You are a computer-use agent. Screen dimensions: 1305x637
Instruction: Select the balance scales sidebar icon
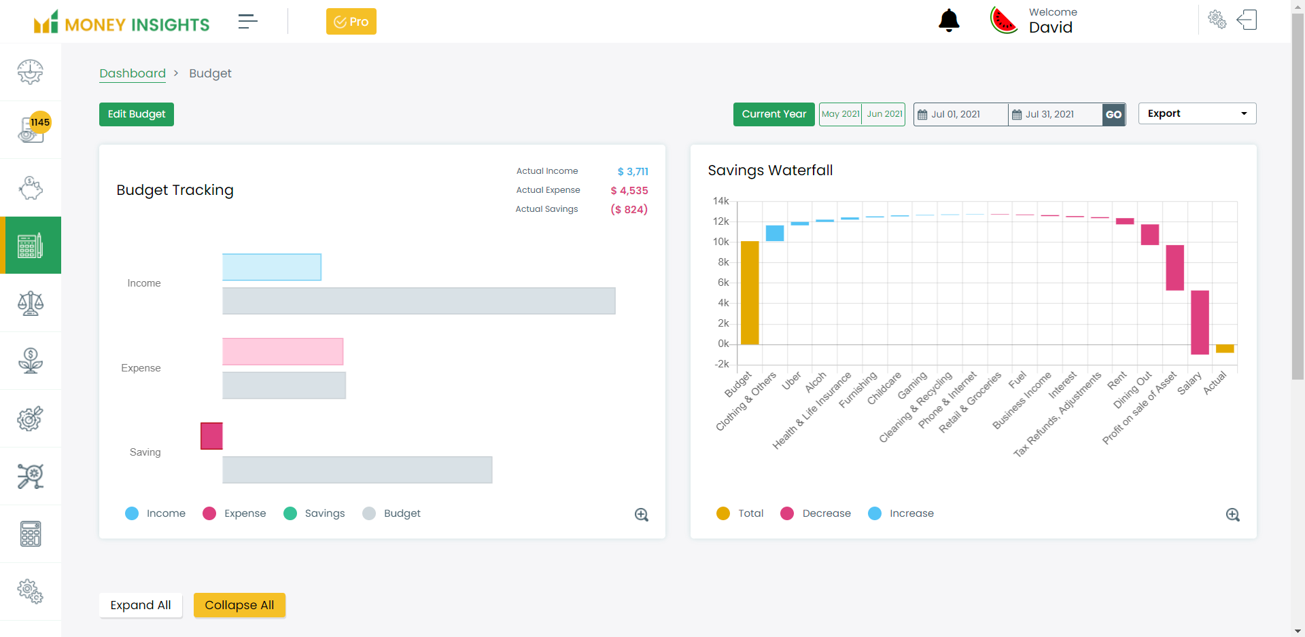(31, 303)
